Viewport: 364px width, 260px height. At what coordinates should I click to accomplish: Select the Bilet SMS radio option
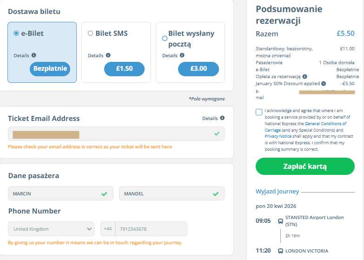[x=90, y=33]
